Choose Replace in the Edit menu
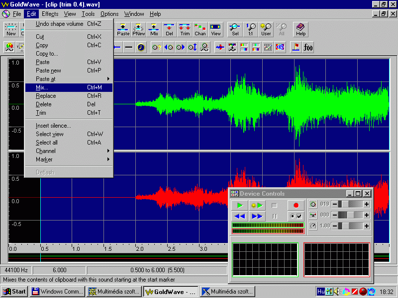 coord(69,96)
